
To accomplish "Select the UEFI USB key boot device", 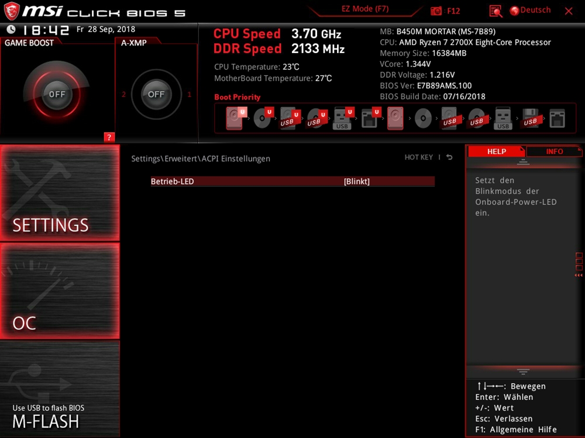I will pyautogui.click(x=343, y=119).
